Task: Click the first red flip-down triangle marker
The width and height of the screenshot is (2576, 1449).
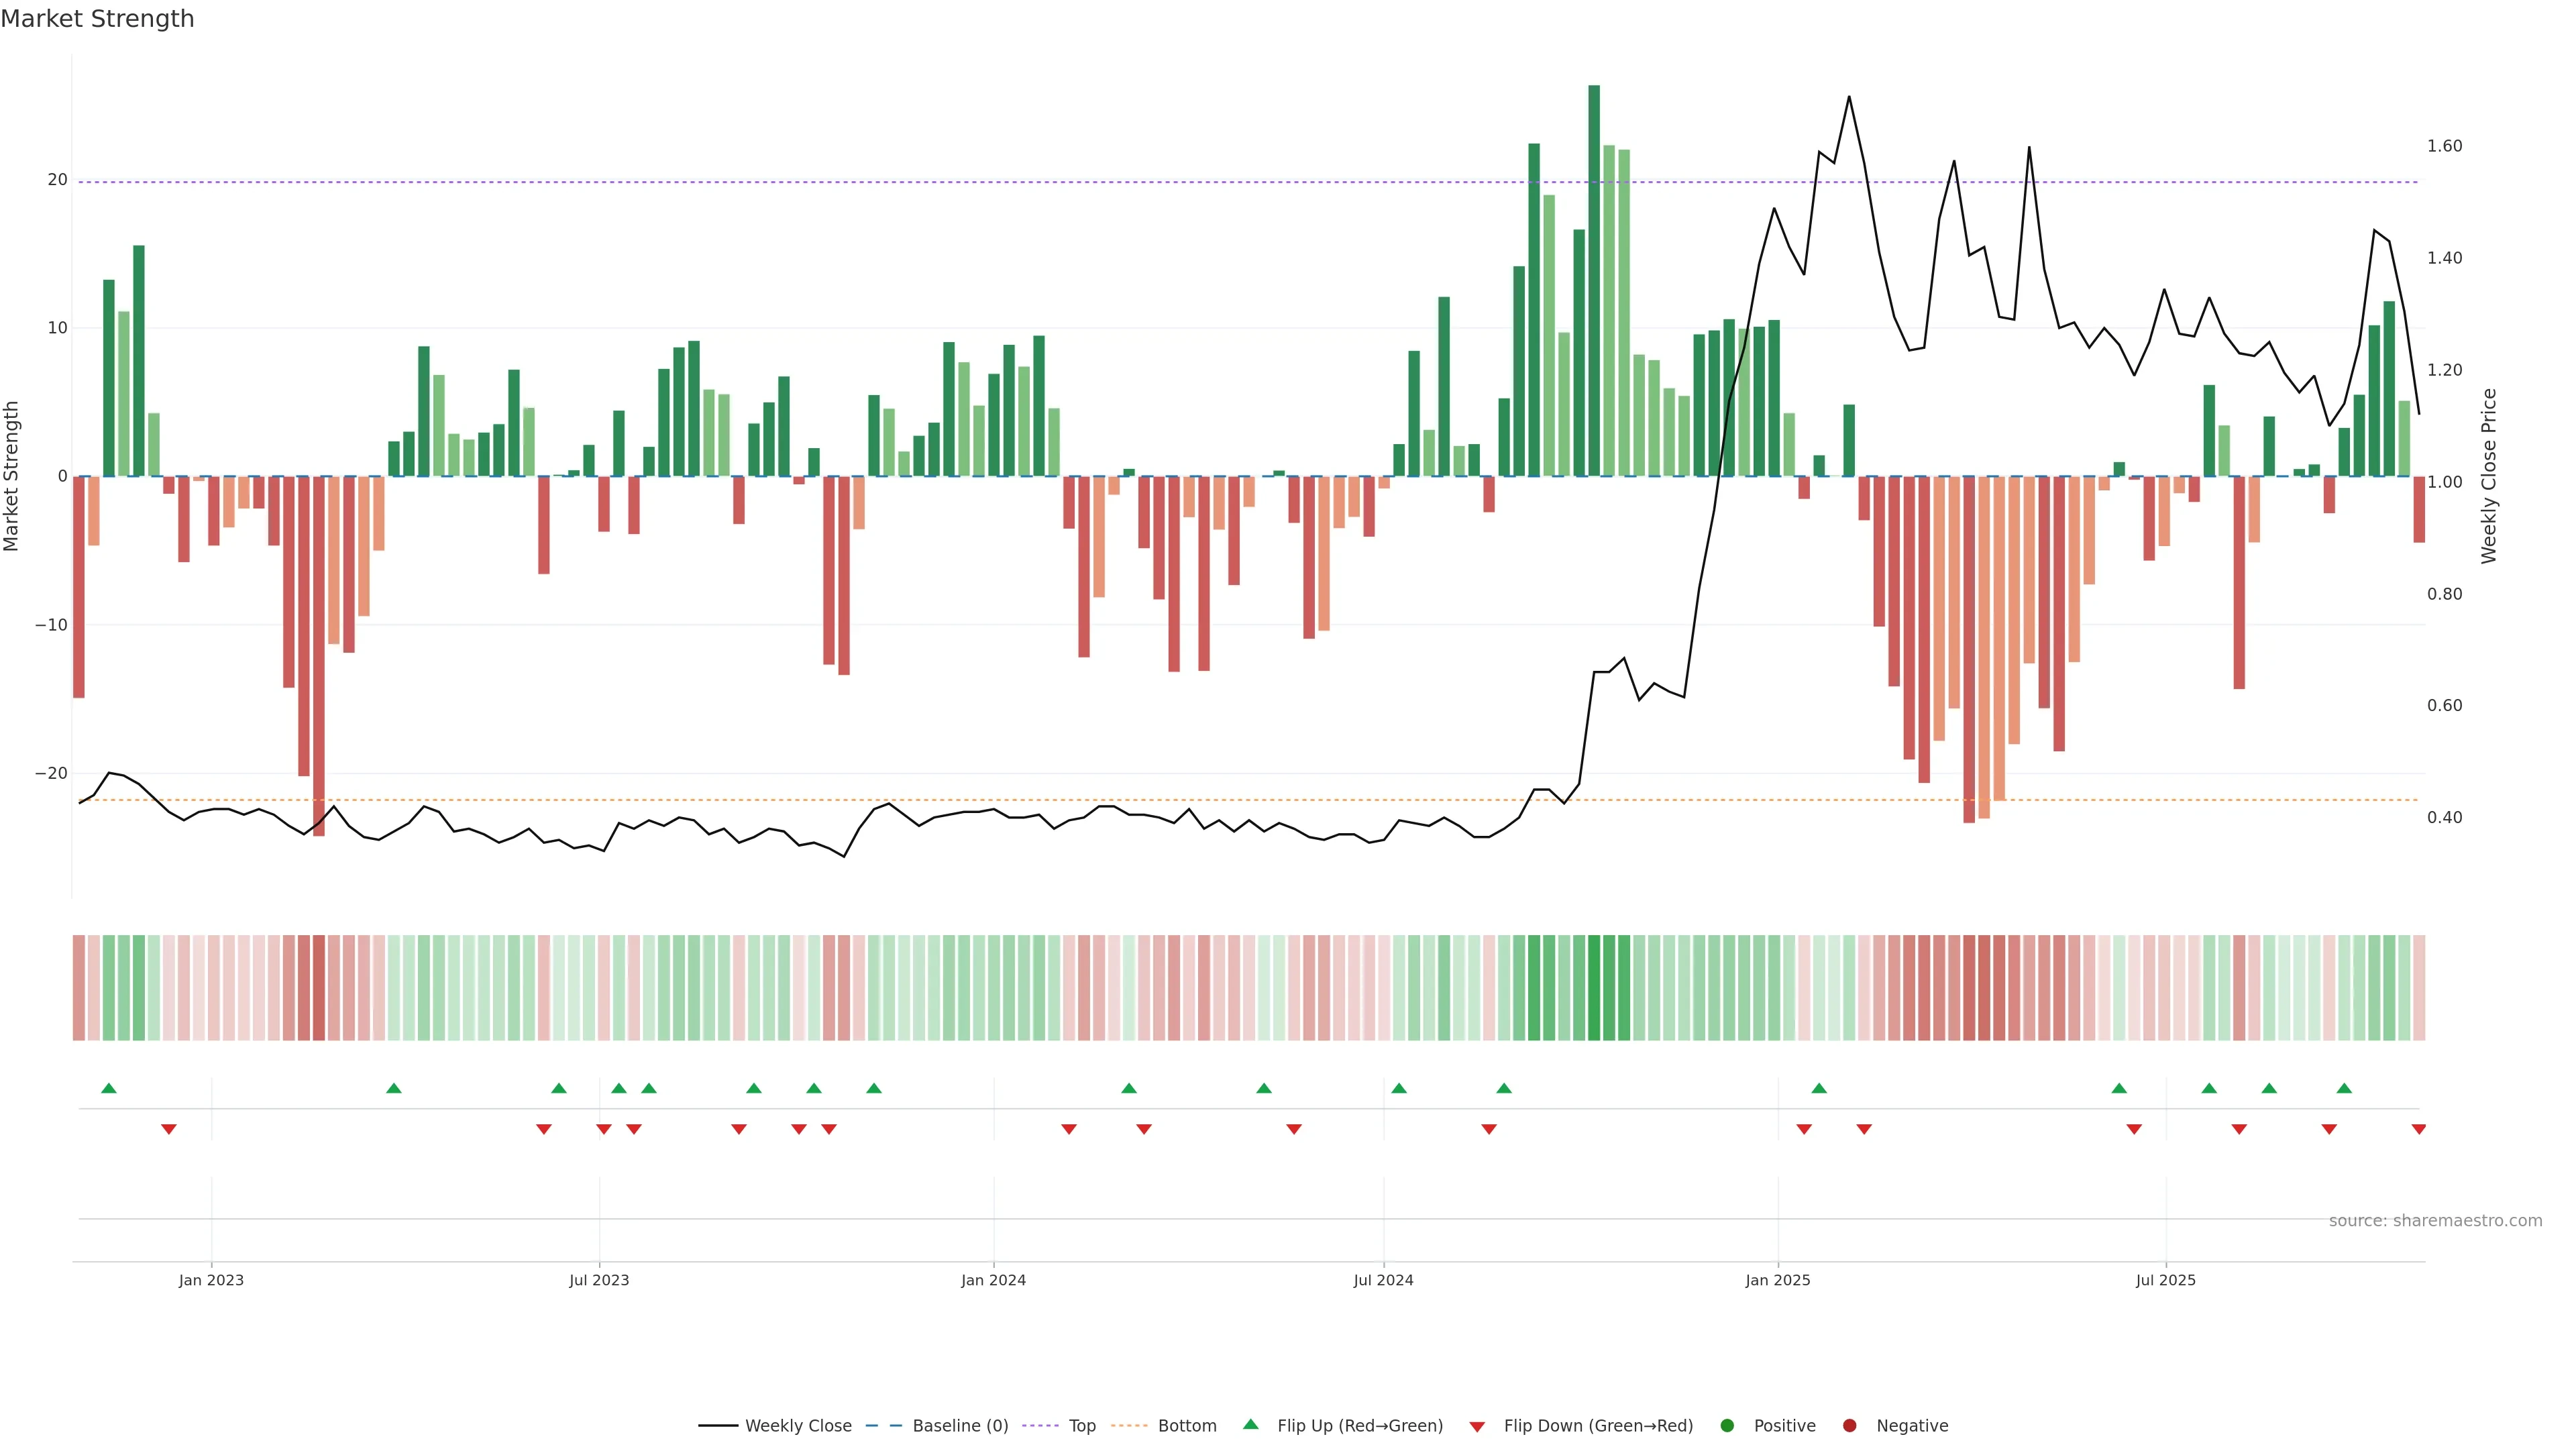Action: point(169,1129)
